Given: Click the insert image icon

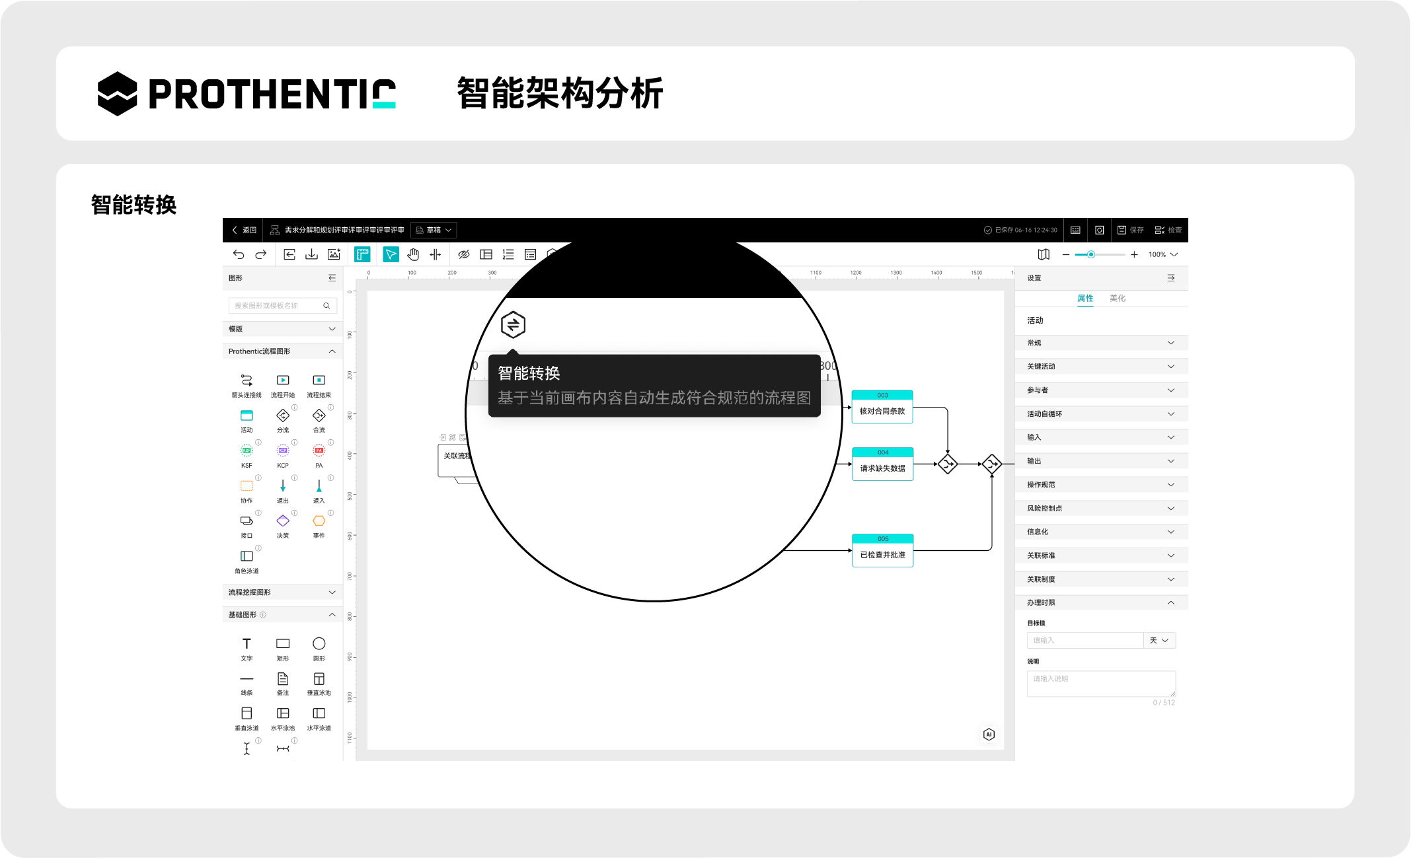Looking at the screenshot, I should click(334, 254).
